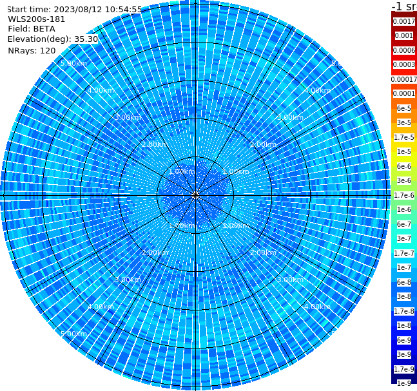Screen dimensions: 417x391
Task: Click the 0.0006 colorbar label
Action: [x=404, y=50]
